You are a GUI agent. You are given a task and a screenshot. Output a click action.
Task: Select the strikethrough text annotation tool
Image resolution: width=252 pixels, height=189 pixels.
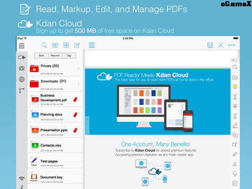pyautogui.click(x=235, y=106)
